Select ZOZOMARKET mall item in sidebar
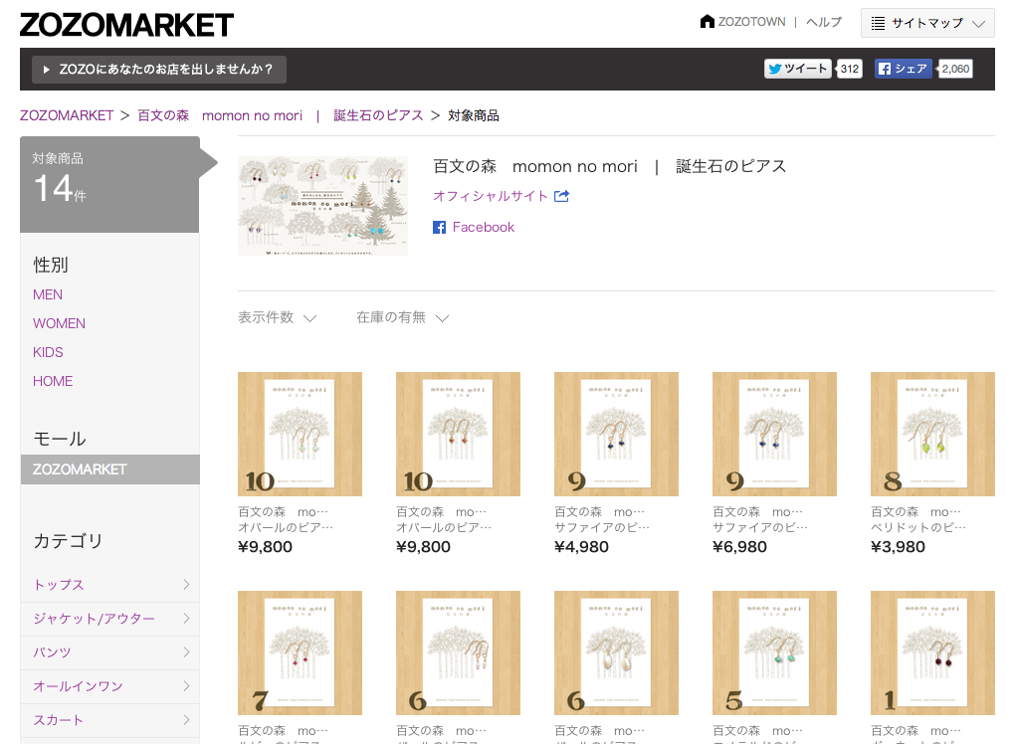 (x=109, y=469)
